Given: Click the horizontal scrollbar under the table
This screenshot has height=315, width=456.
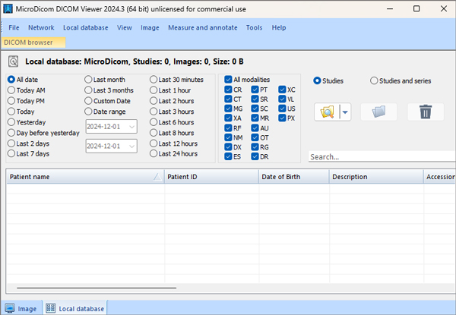Looking at the screenshot, I should click(x=97, y=288).
